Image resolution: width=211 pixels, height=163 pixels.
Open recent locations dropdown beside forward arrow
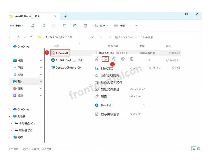tap(25, 37)
